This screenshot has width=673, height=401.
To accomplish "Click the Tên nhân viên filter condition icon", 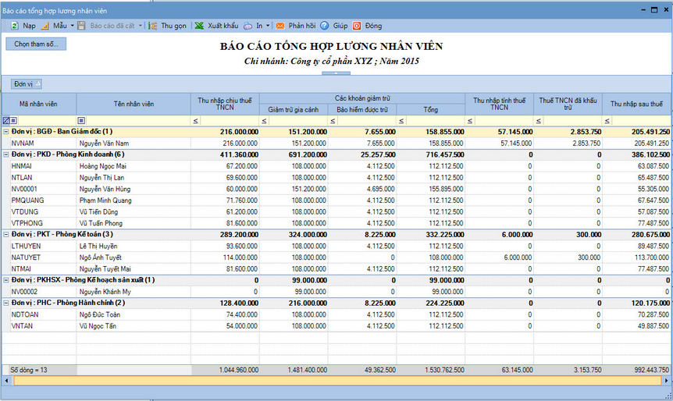I will tap(81, 120).
